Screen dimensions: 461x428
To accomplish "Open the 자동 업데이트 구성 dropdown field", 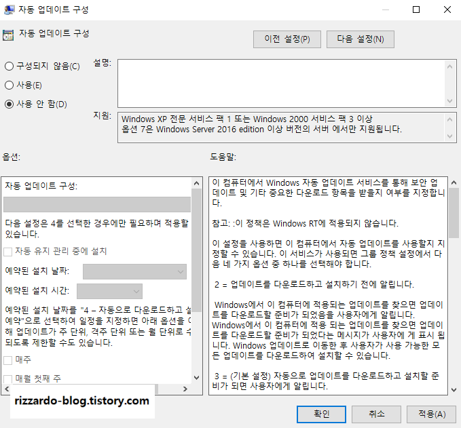I will [x=97, y=204].
